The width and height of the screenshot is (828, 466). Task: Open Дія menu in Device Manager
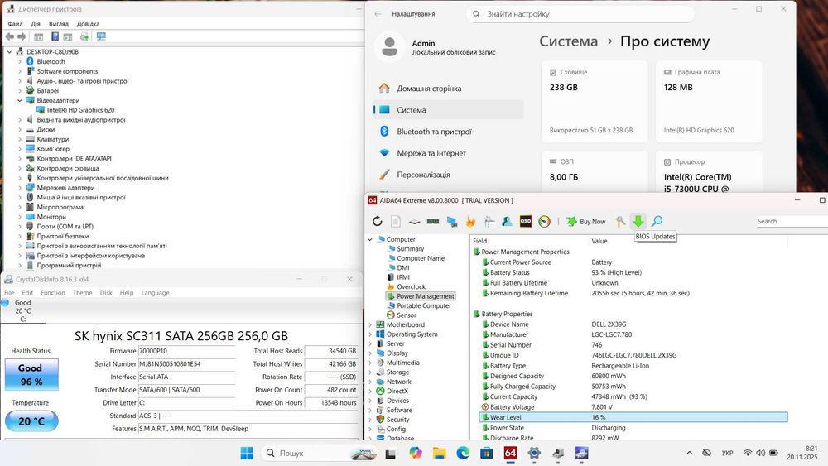36,24
